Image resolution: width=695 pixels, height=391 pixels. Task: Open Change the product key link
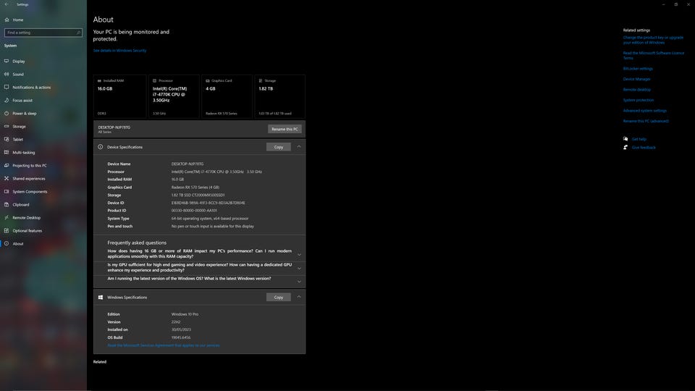653,40
